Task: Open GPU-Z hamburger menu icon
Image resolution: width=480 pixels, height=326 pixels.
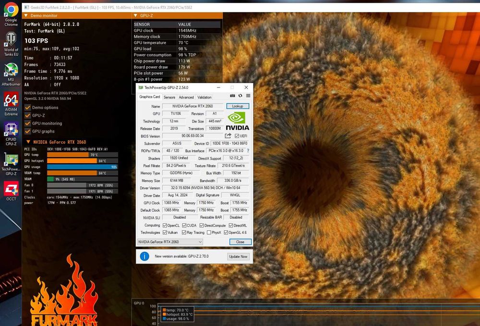Action: (248, 96)
